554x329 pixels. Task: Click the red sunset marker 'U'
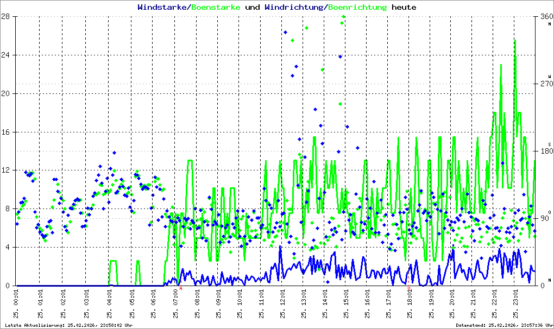409,288
